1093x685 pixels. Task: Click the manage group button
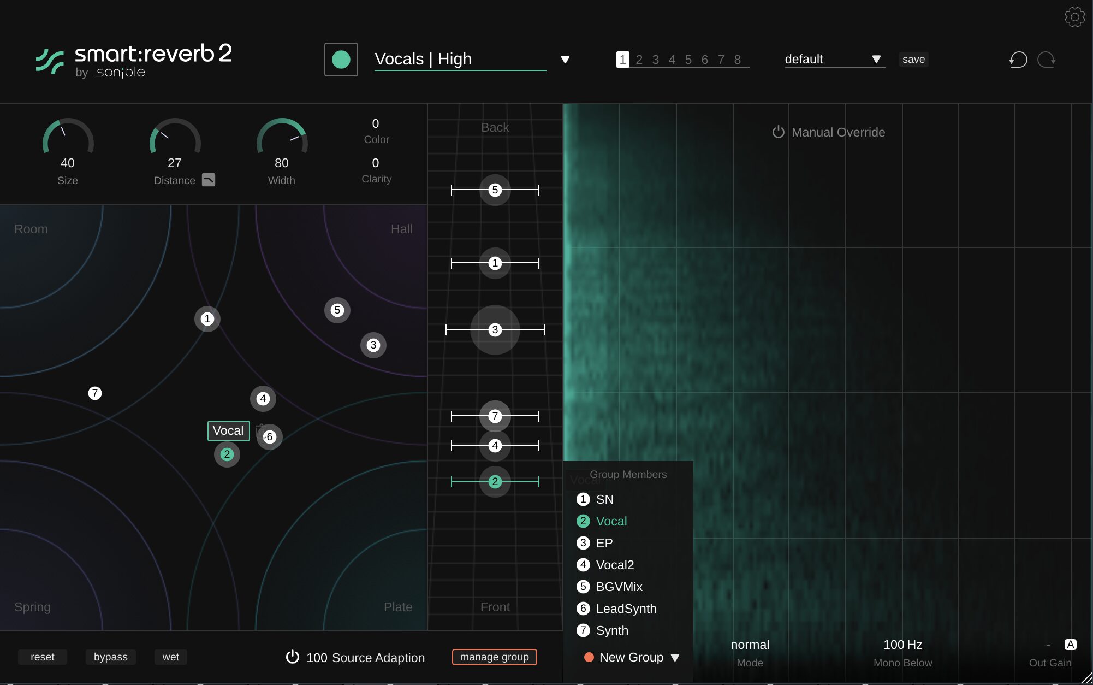494,657
